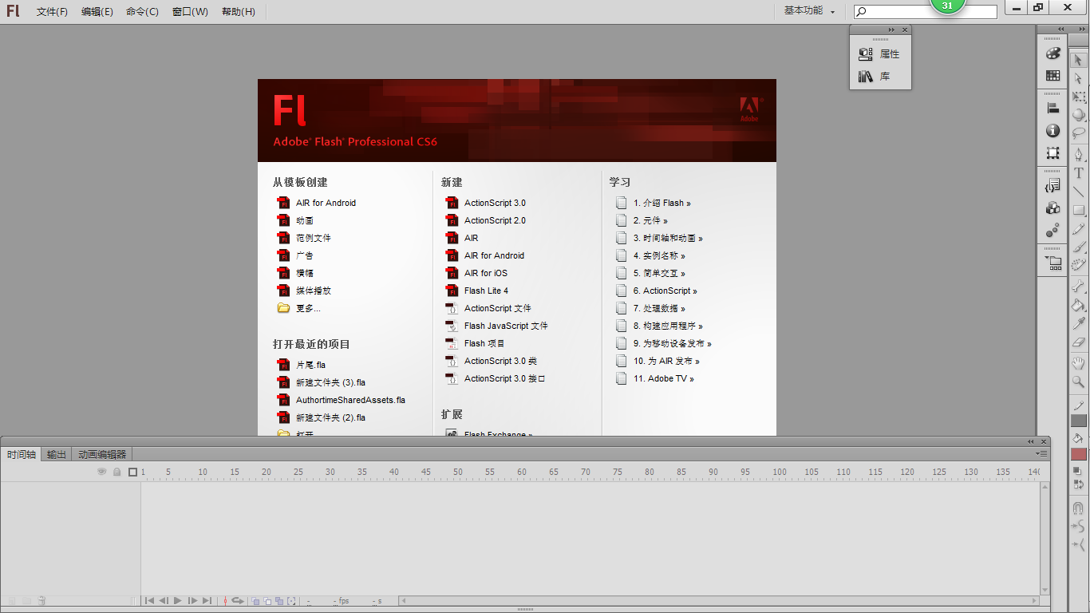
Task: Open the Color panel palette icon
Action: [1053, 53]
